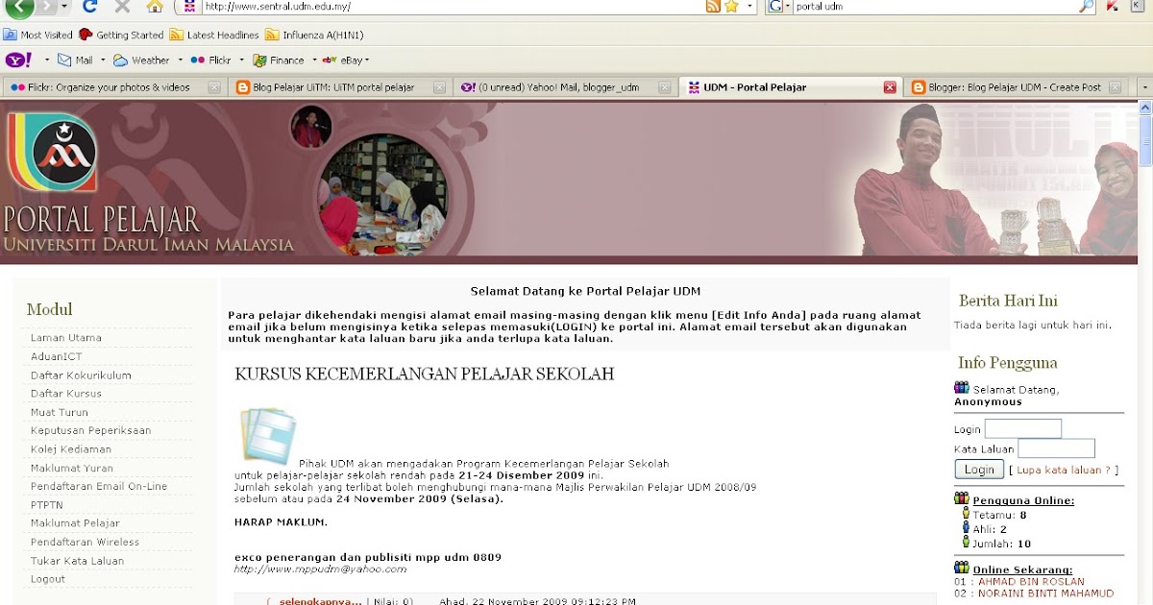1153x605 pixels.
Task: Open AduanICT module link
Action: (56, 356)
